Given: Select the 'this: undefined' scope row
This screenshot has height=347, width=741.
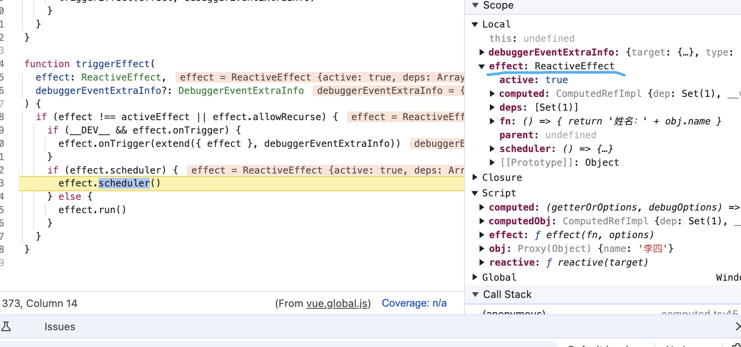Looking at the screenshot, I should pyautogui.click(x=532, y=39).
